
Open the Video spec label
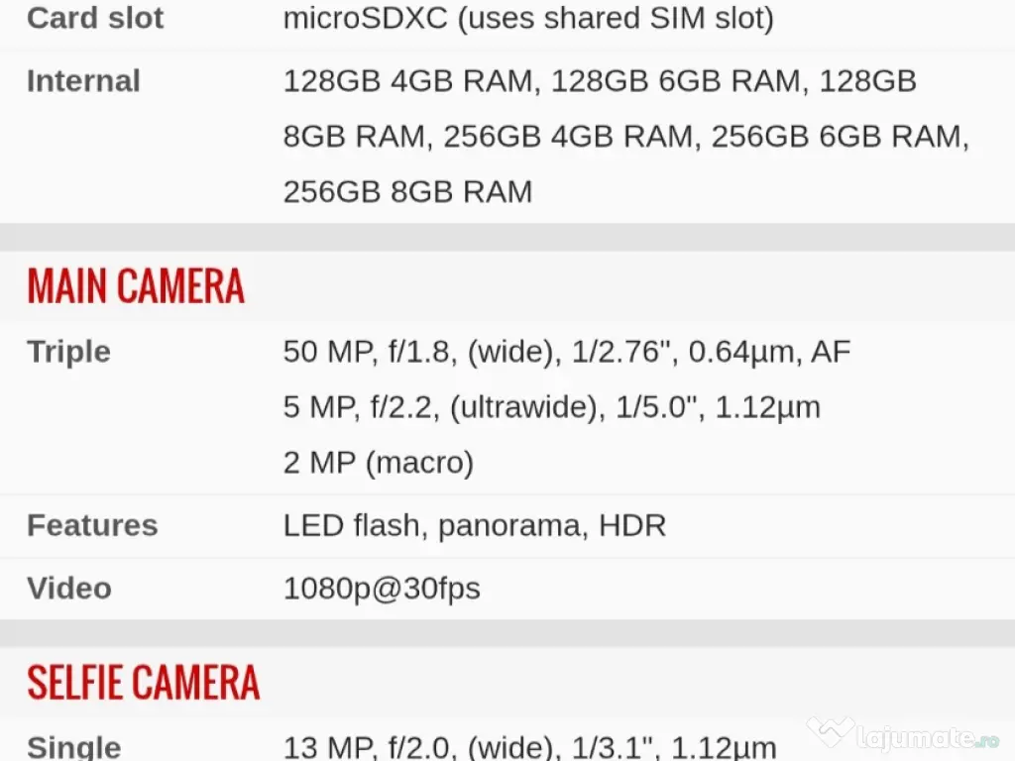[69, 589]
